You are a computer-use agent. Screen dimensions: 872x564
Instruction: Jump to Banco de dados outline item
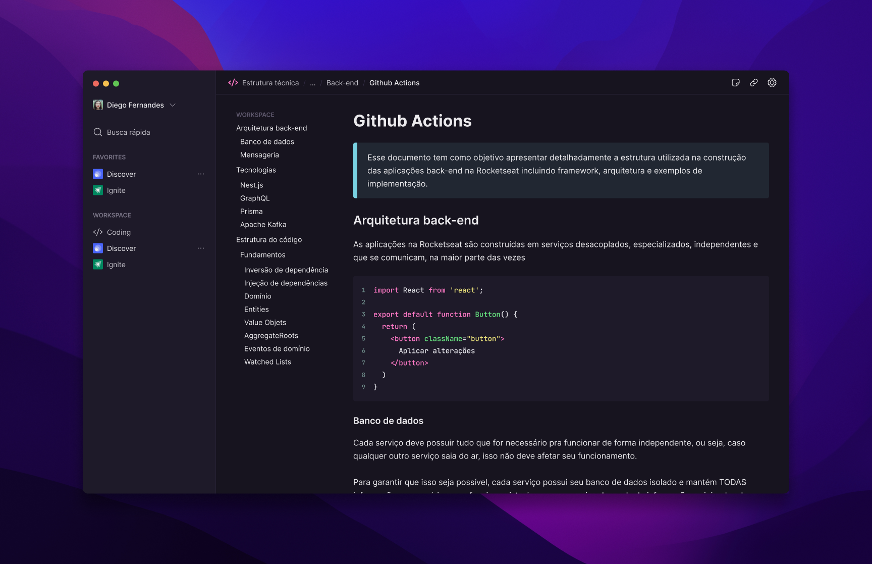(267, 142)
